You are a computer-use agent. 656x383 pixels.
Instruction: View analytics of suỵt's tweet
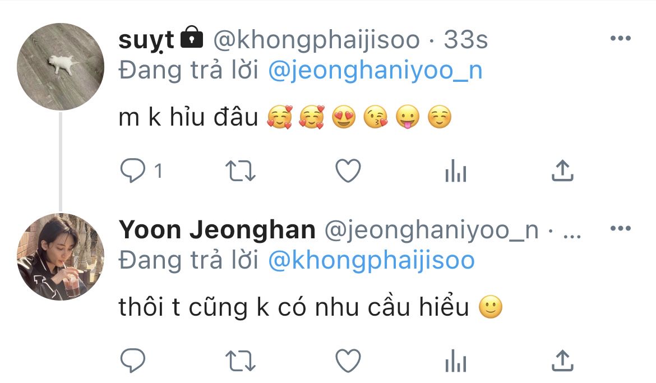455,171
